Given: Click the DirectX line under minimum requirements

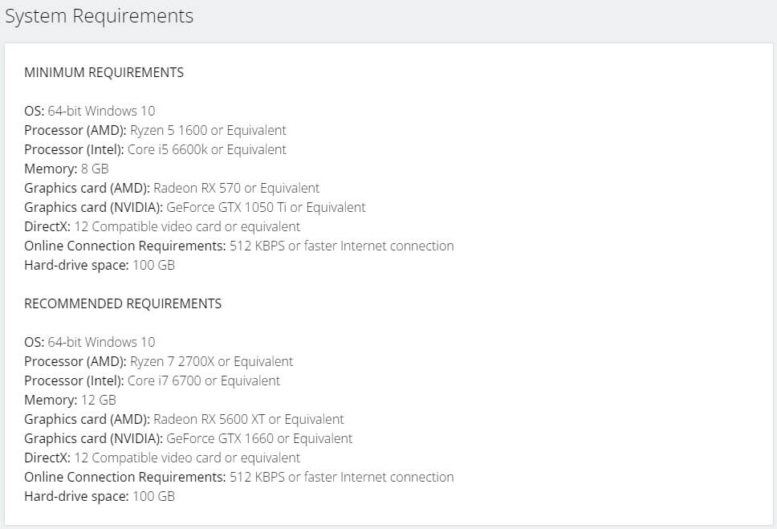Looking at the screenshot, I should pos(162,226).
